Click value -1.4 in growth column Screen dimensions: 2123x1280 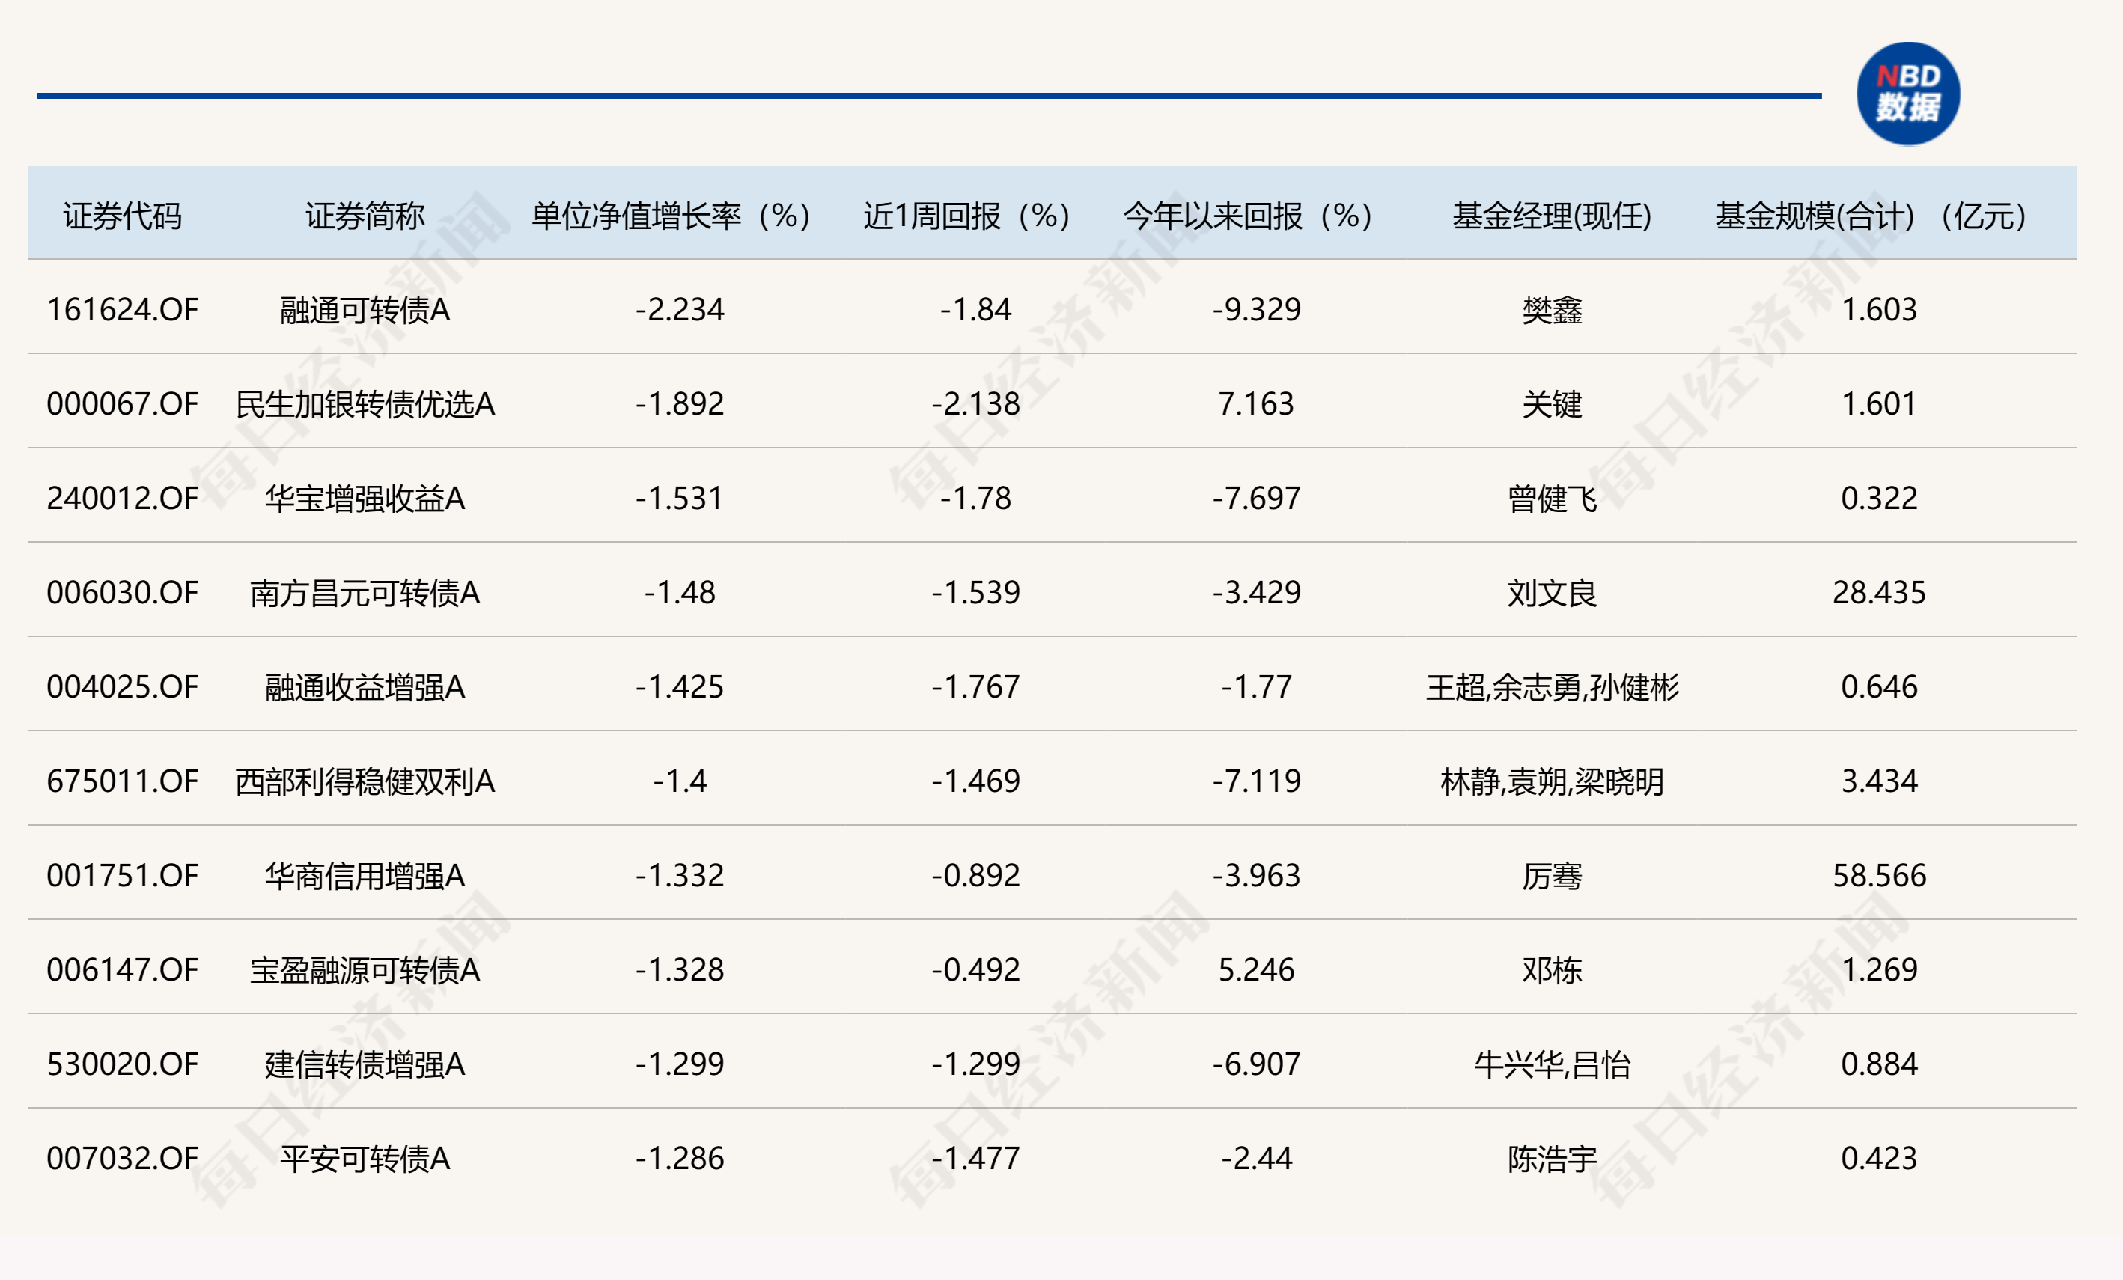coord(680,781)
